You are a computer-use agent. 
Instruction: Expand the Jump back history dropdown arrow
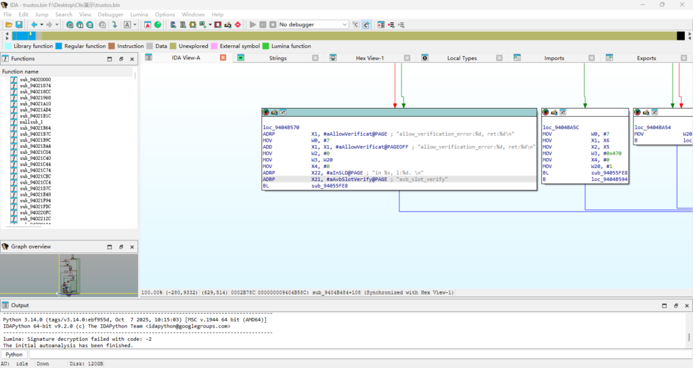[41, 25]
